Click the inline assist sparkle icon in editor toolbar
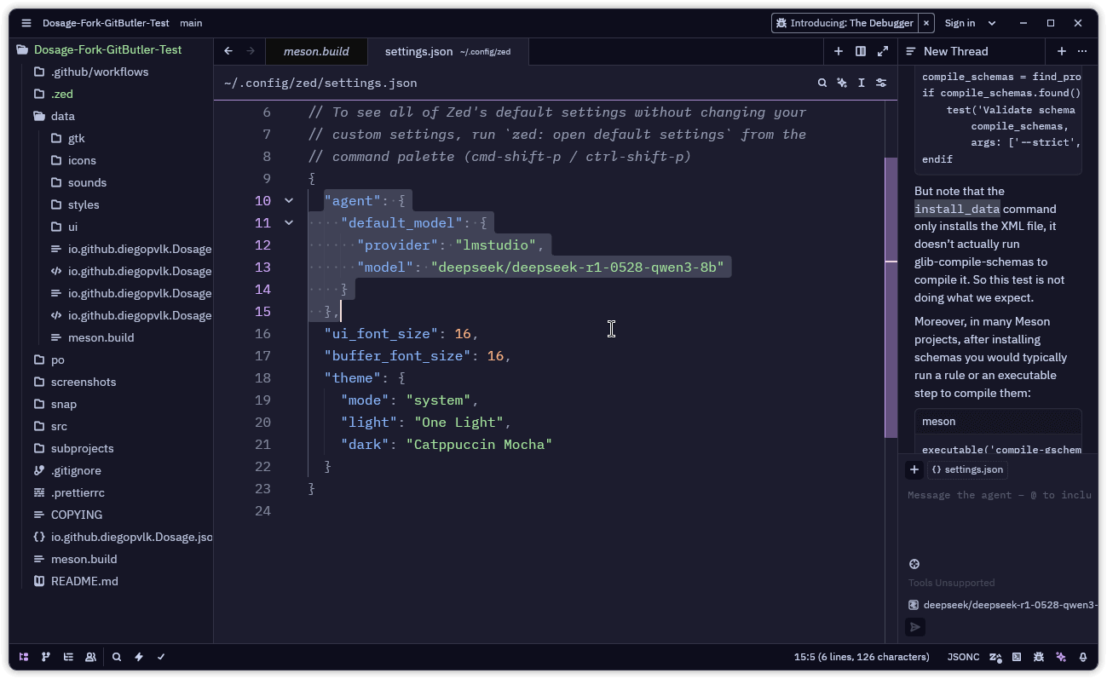The image size is (1107, 679). (842, 83)
